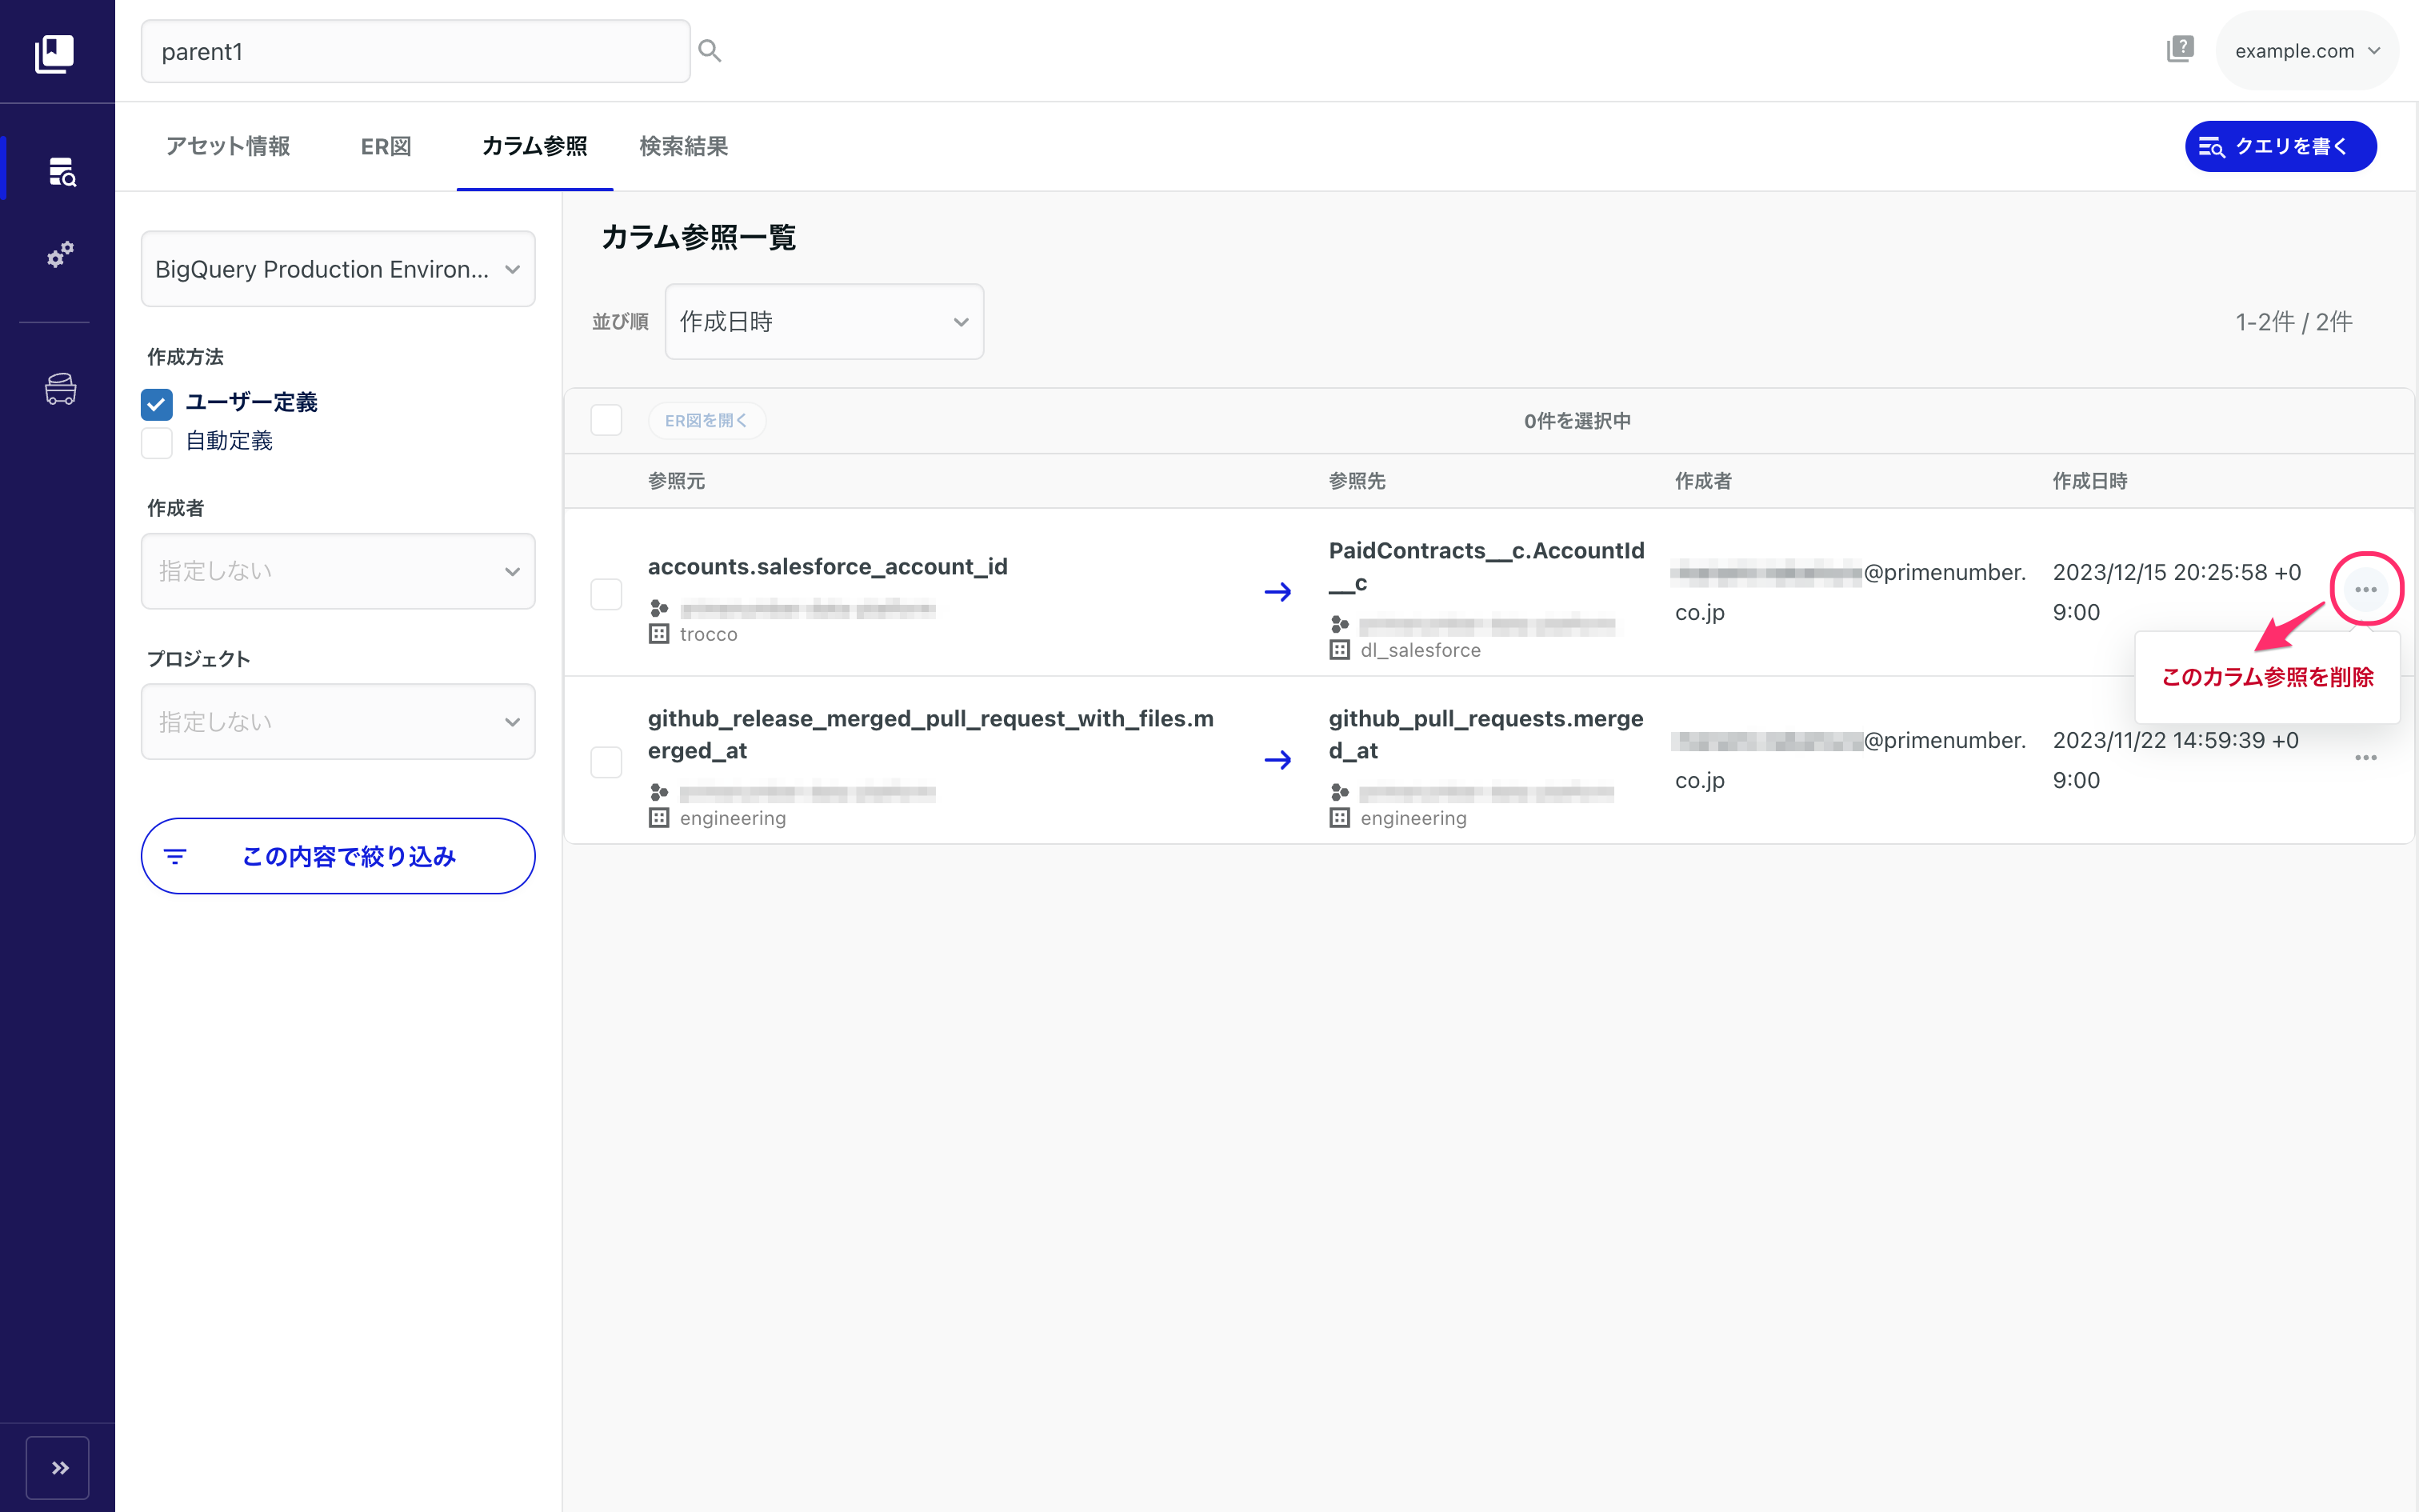Open github_release_merged_pull_request_with_files.merged_at link

tap(930, 734)
